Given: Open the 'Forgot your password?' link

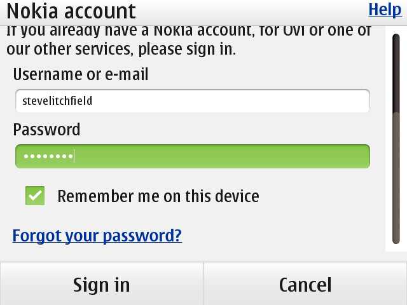Looking at the screenshot, I should click(x=97, y=236).
